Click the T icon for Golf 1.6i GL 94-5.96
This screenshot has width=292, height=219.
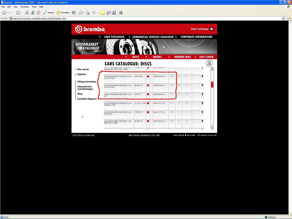pos(202,76)
